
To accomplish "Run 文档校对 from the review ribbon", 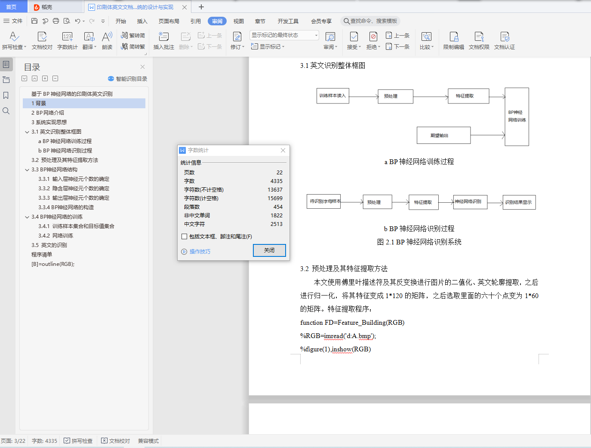I will tap(42, 41).
